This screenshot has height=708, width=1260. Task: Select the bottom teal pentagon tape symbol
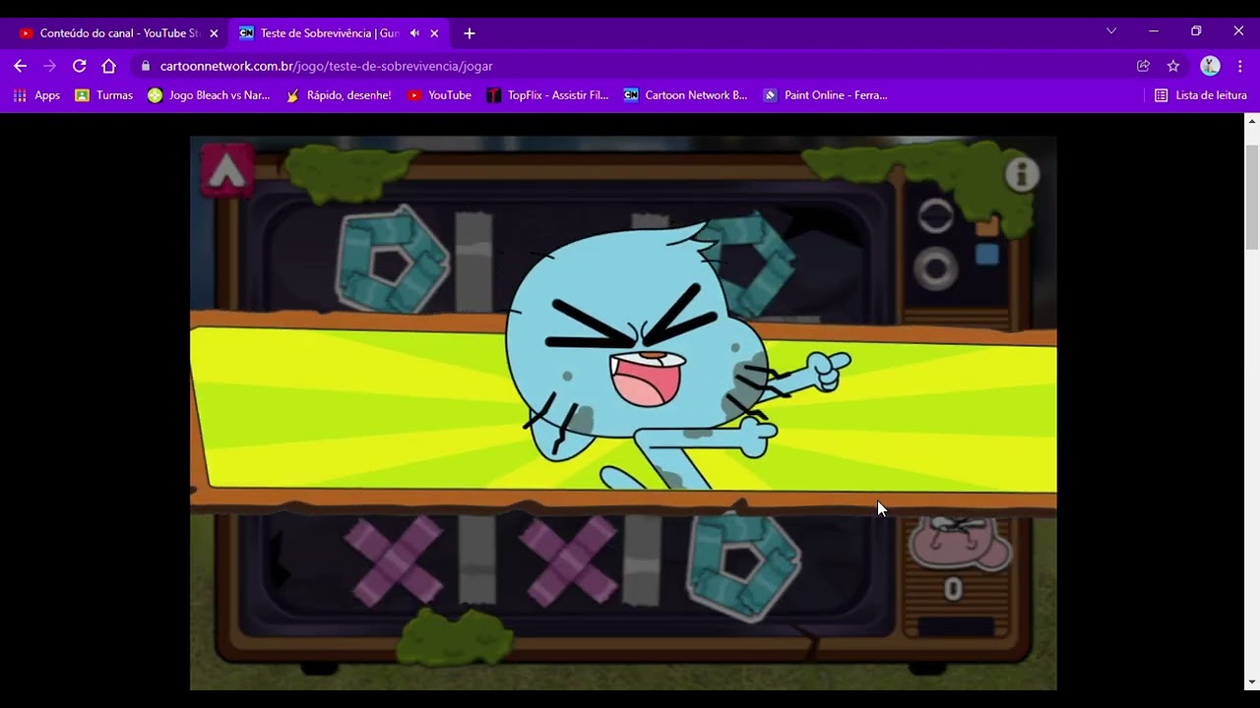pyautogui.click(x=744, y=566)
